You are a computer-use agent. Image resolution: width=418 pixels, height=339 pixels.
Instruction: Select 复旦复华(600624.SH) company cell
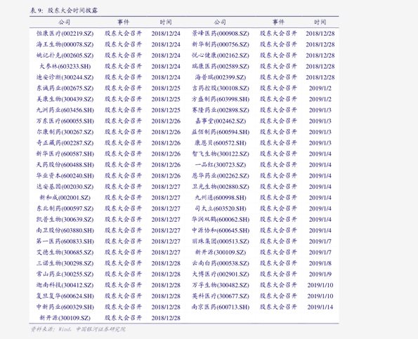(65, 296)
